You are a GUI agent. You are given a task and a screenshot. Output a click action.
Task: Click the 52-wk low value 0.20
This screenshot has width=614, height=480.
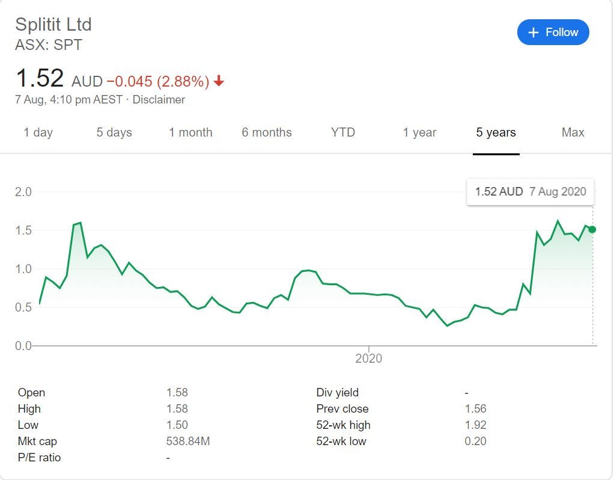click(475, 441)
